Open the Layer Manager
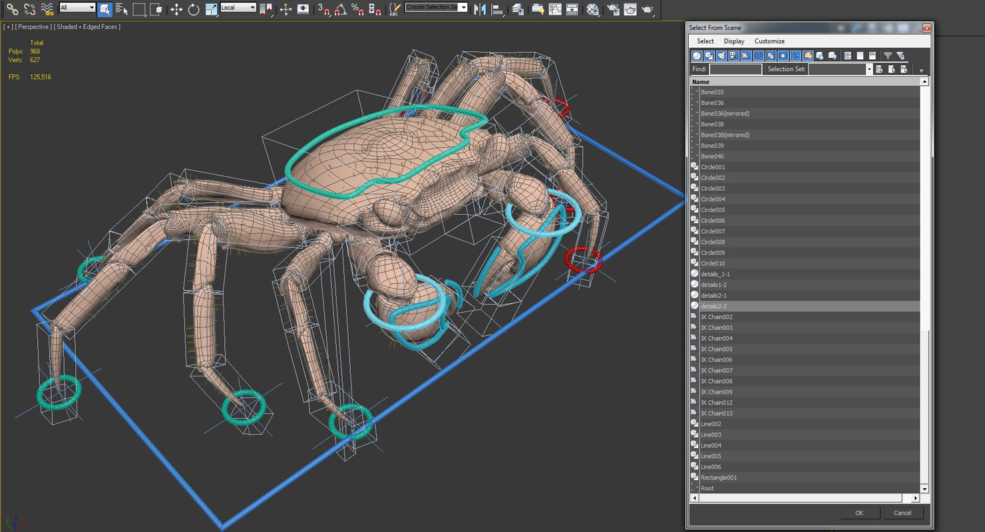This screenshot has width=985, height=532. [x=517, y=9]
